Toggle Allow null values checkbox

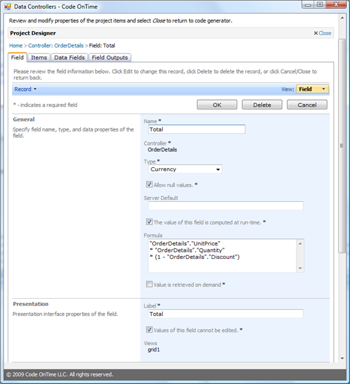149,185
